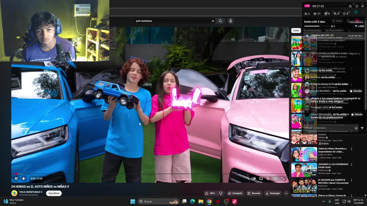Open the Windows Start menu
367x206 pixels.
pos(133,201)
